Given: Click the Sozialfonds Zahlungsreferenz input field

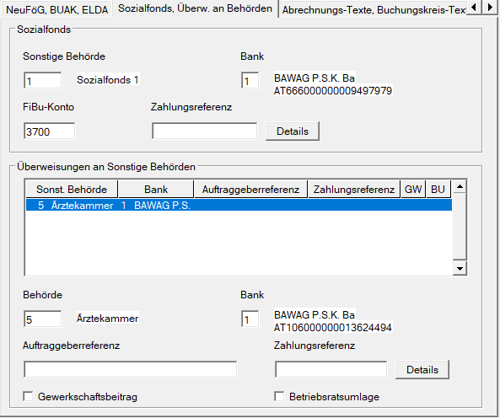Looking at the screenshot, I should tap(204, 131).
